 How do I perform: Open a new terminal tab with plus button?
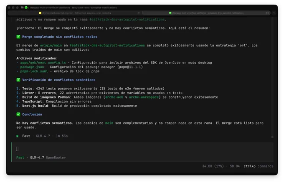pyautogui.click(x=274, y=13)
